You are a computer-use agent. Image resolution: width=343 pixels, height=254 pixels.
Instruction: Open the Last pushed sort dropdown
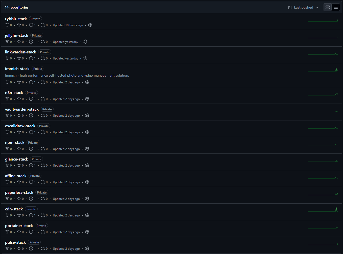click(x=303, y=7)
